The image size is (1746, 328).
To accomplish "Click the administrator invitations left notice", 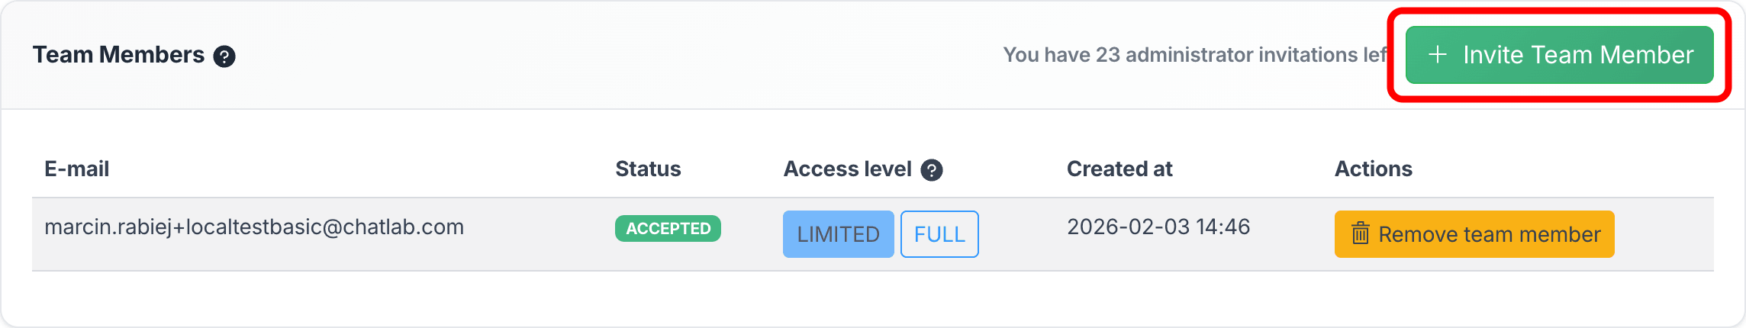I will pos(1194,55).
